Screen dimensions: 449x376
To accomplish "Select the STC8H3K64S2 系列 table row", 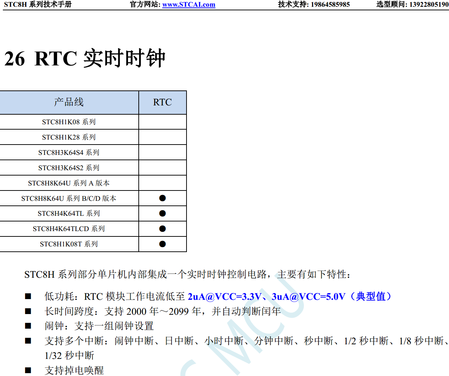I will tap(93, 168).
